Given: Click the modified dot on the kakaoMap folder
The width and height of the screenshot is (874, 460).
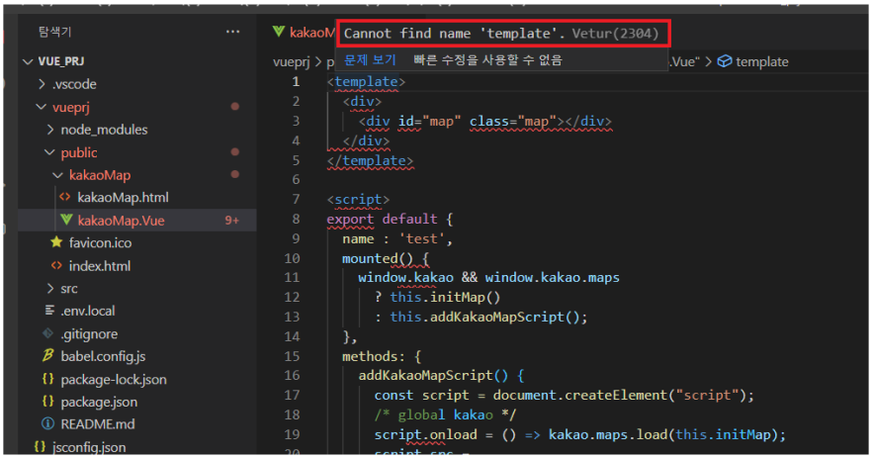Looking at the screenshot, I should 234,174.
